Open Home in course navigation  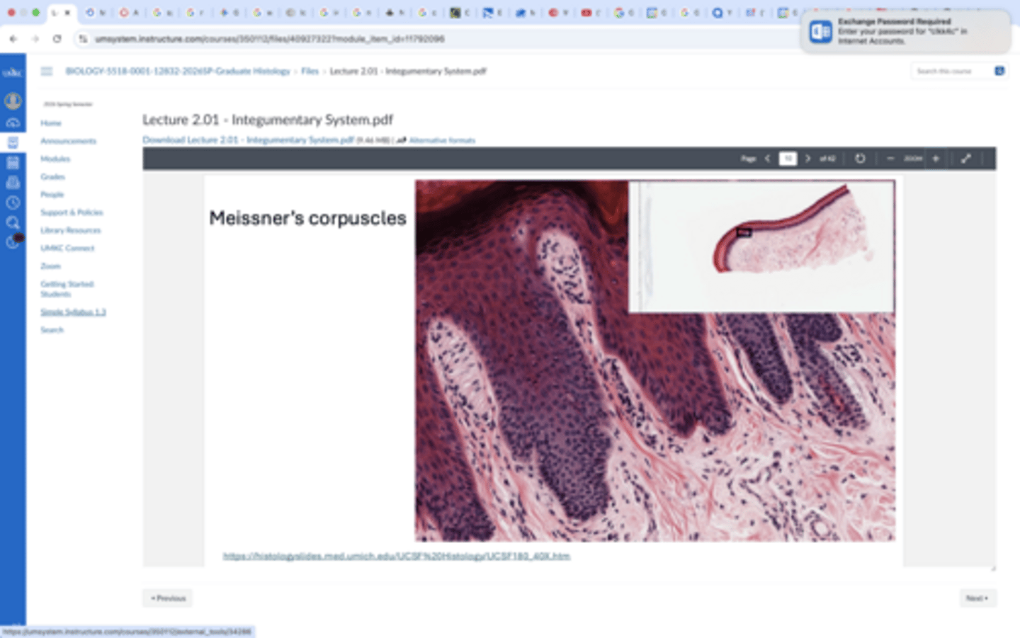point(51,123)
